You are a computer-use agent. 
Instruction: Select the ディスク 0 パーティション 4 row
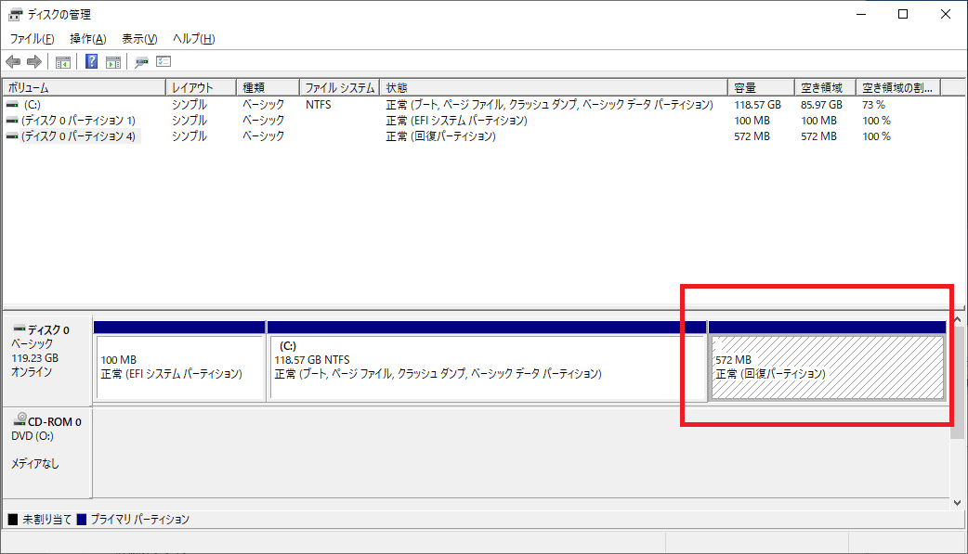(x=472, y=136)
